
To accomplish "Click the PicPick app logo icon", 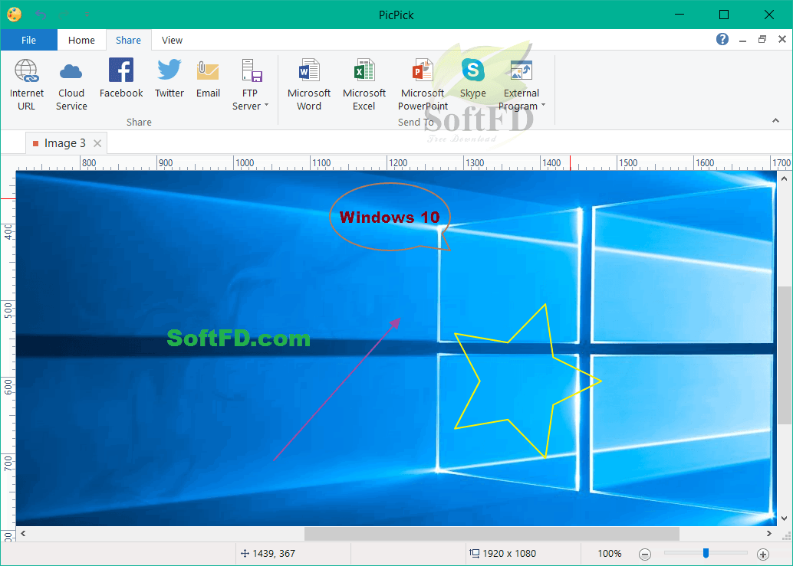I will click(x=14, y=14).
